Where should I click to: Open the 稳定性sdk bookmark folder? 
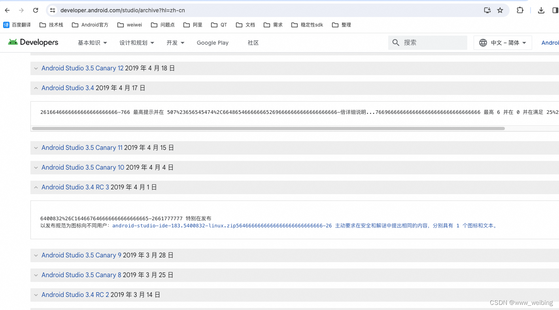click(x=307, y=25)
